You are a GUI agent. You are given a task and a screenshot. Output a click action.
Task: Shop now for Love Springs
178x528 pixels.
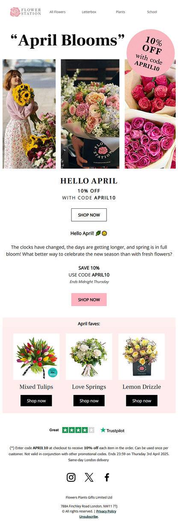[89, 401]
